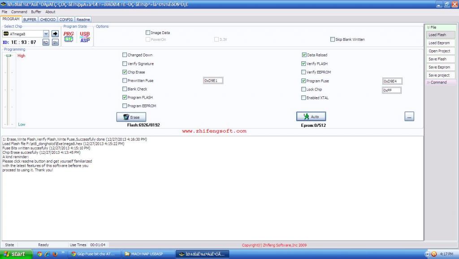The height and width of the screenshot is (259, 459).
Task: Click the prewritten fuse value 0xD9E1 field
Action: (x=213, y=81)
